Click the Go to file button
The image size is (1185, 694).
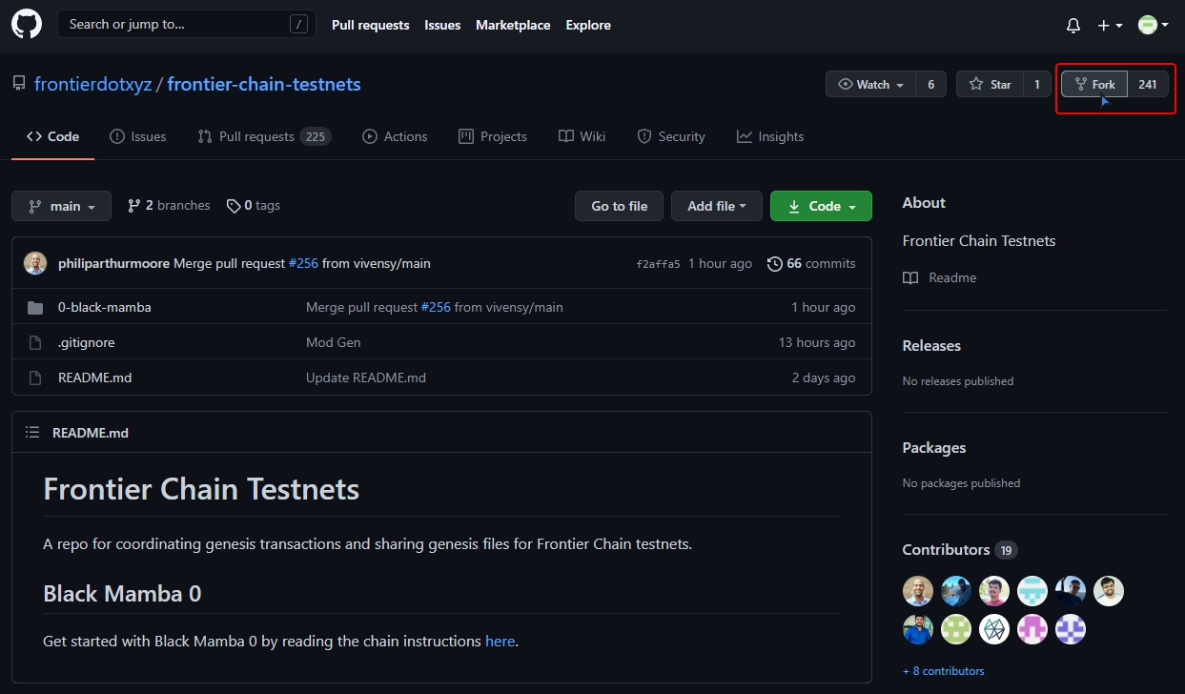619,206
